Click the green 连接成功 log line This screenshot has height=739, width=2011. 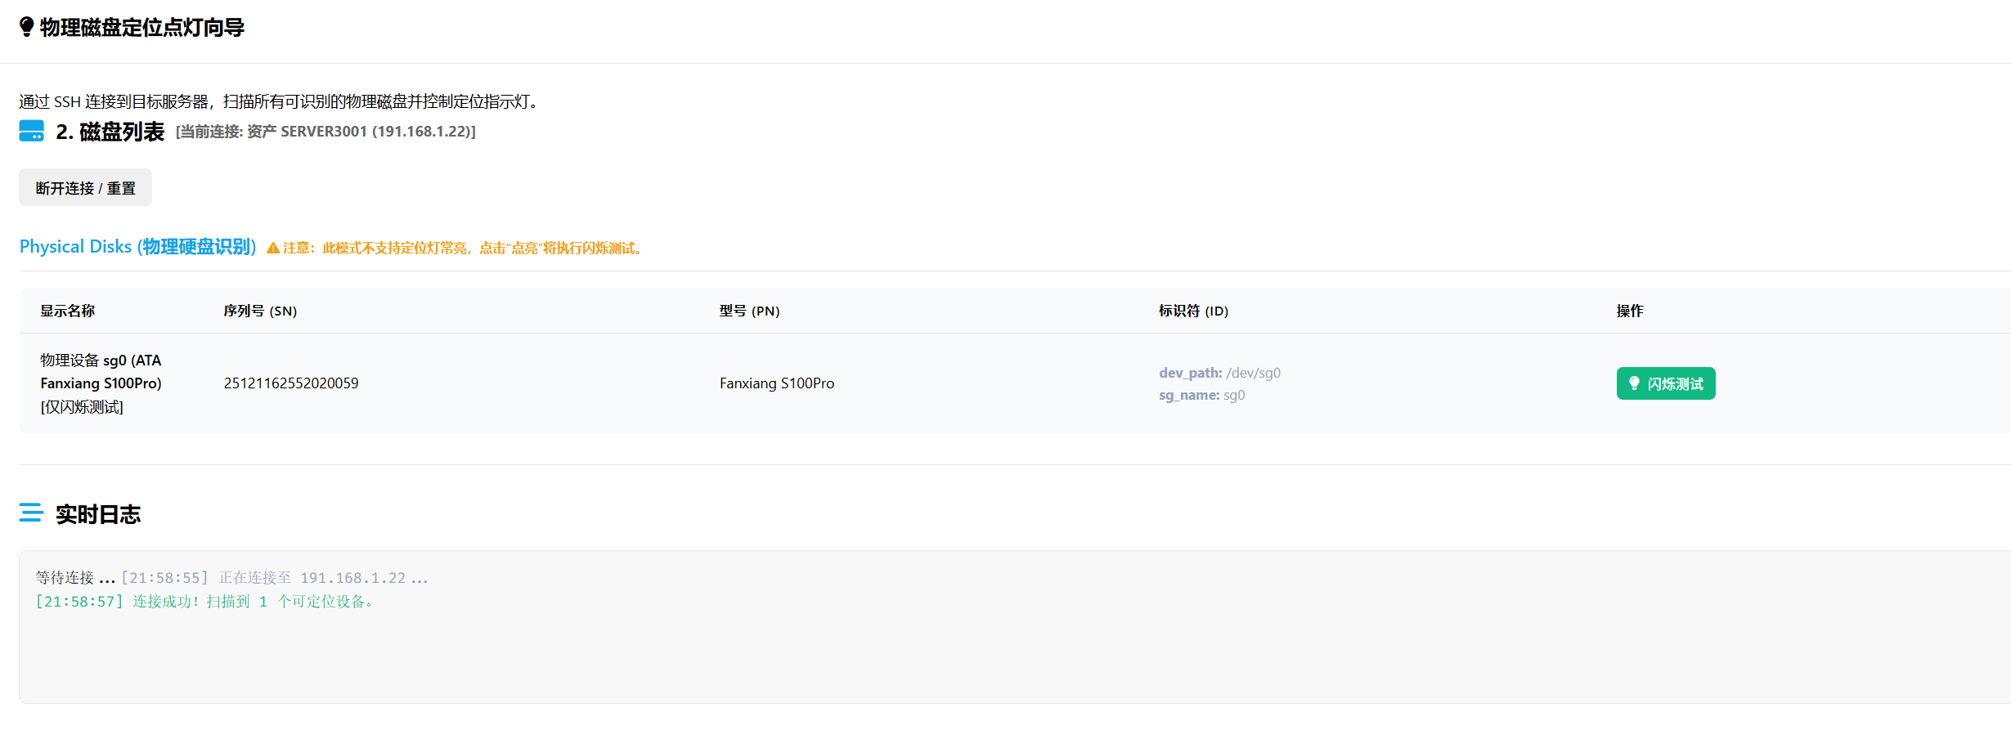coord(204,602)
